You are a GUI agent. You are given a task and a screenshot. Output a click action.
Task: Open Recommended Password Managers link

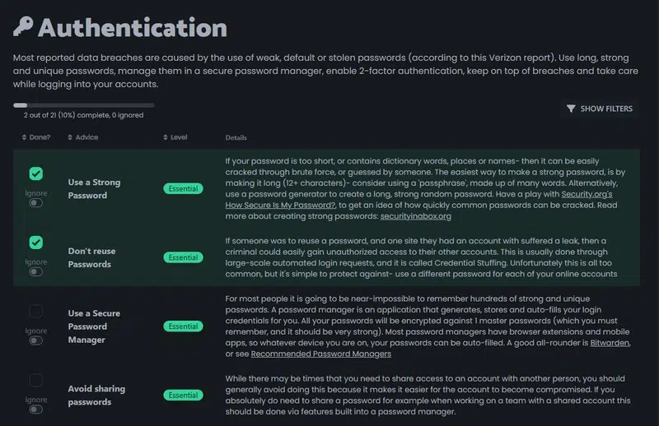[320, 354]
